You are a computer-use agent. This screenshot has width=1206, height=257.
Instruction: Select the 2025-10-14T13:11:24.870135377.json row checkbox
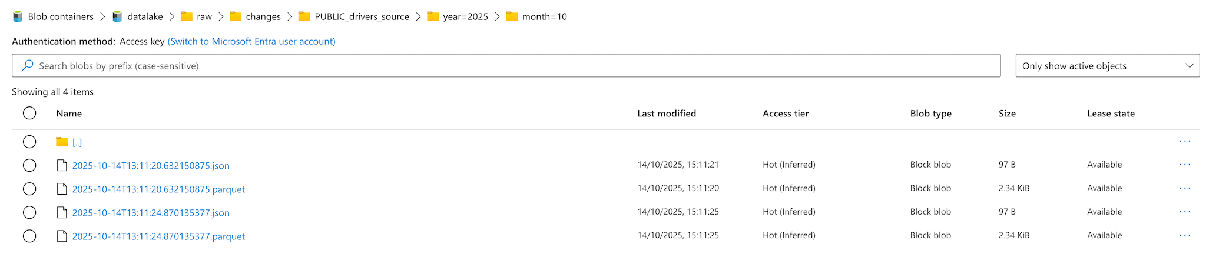click(x=29, y=212)
